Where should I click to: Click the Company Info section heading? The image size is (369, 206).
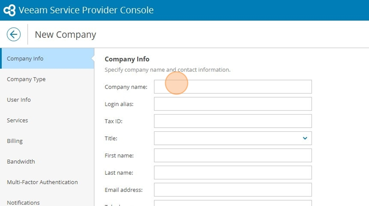pos(127,59)
